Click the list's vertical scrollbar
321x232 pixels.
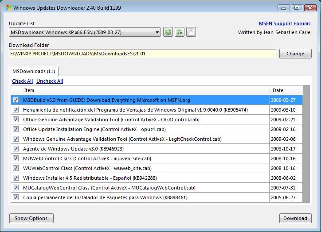point(306,144)
